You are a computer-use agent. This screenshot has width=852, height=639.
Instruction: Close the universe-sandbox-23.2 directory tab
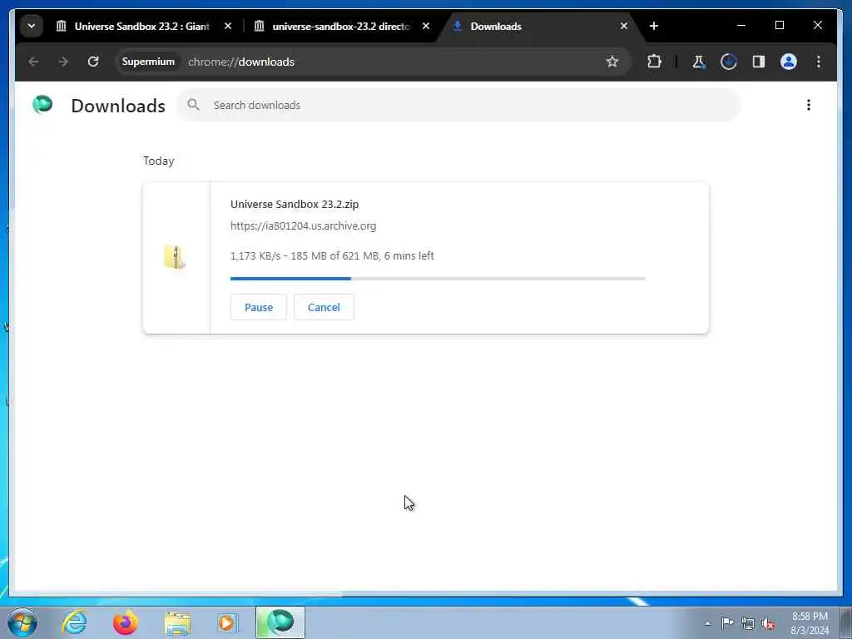426,26
